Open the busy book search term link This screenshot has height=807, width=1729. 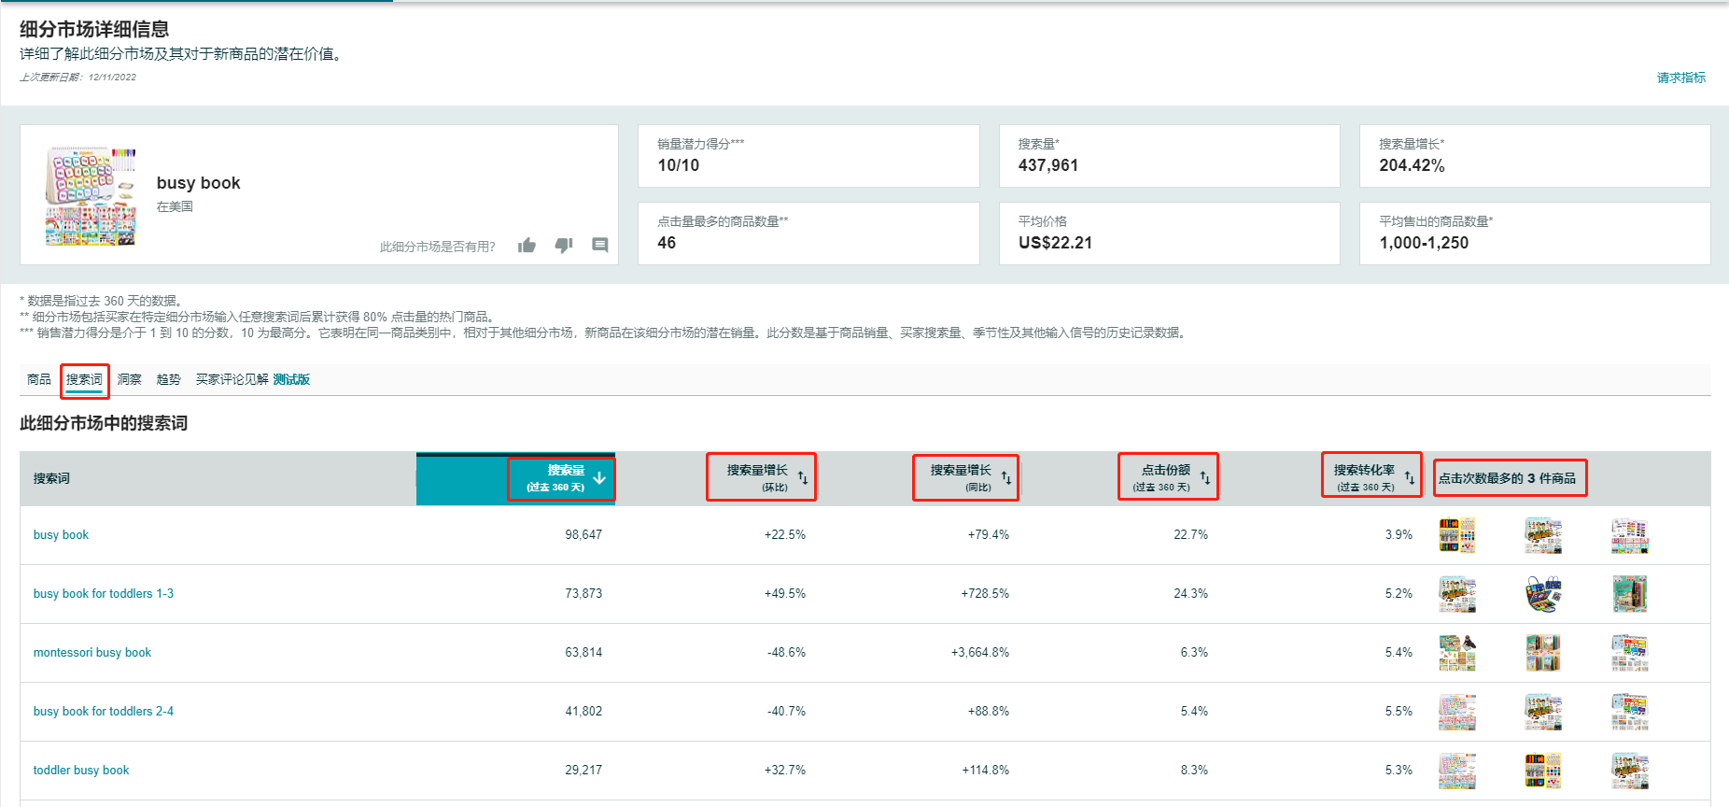click(61, 535)
